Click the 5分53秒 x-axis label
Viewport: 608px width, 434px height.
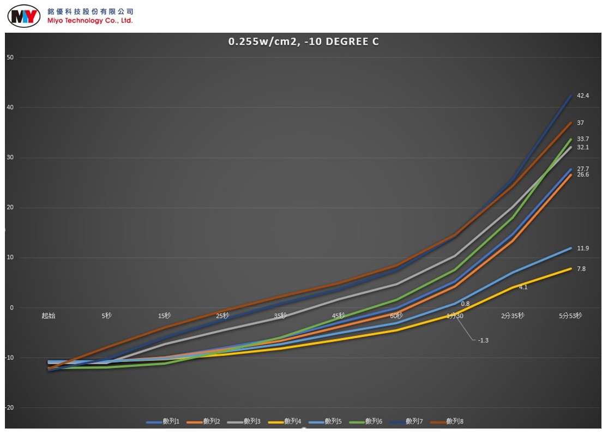(570, 316)
